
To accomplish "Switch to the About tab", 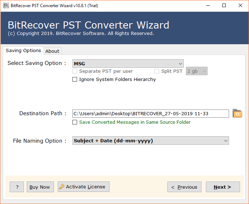I will pos(52,51).
